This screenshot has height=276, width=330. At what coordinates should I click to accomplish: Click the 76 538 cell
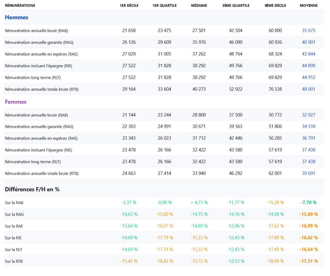[275, 89]
